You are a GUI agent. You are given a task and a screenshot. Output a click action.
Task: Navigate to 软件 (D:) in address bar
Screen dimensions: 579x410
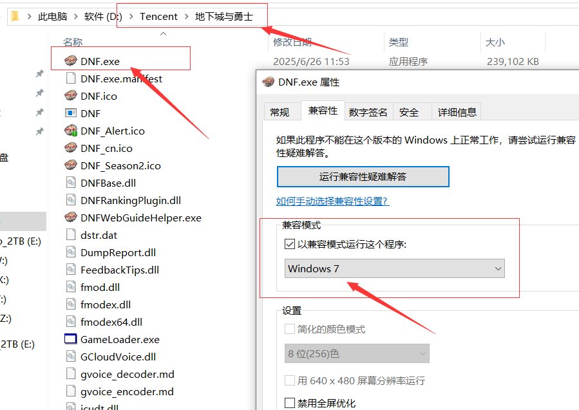click(x=103, y=17)
